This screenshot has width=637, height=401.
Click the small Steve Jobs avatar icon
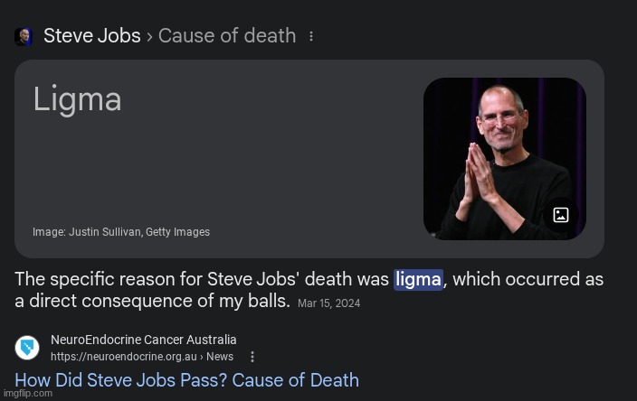(24, 37)
